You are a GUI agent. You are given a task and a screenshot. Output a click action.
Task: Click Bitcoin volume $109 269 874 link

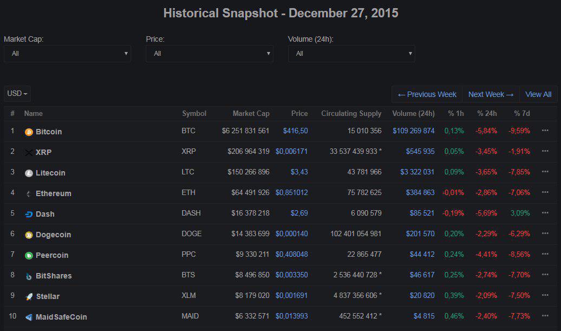pyautogui.click(x=413, y=131)
